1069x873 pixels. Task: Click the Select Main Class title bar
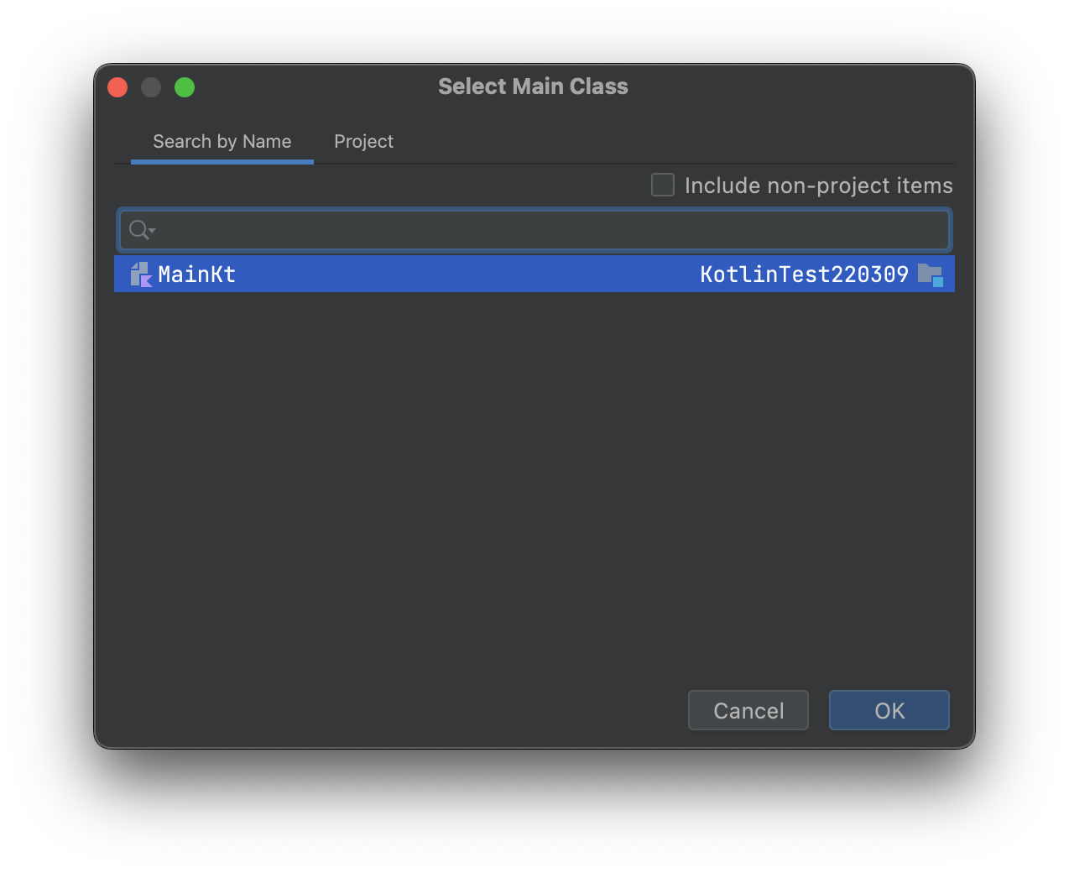click(x=533, y=86)
